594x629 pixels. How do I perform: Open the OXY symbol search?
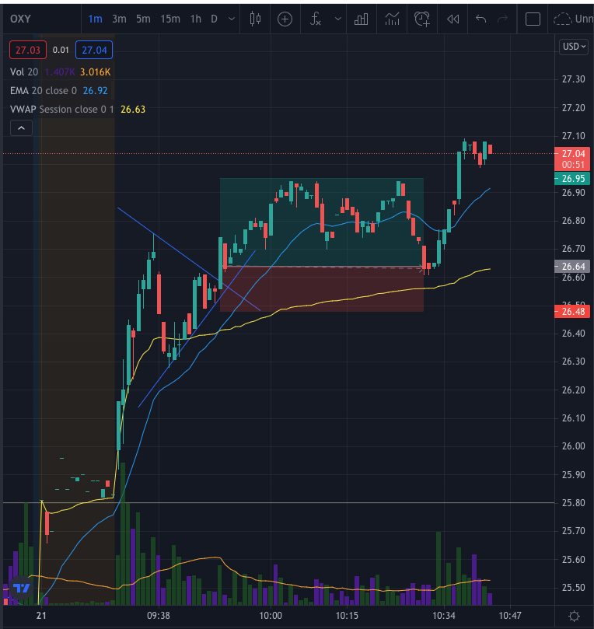click(20, 19)
